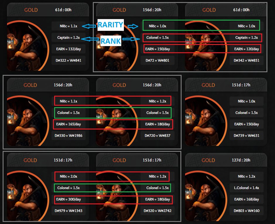Select NRlc = 1.2x on card D#720 + W#837
The width and height of the screenshot is (275, 224).
point(158,101)
